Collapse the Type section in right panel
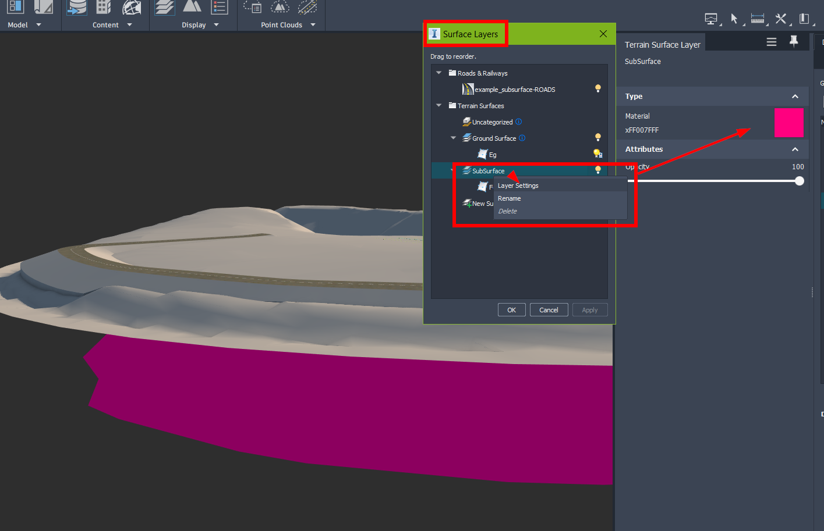The width and height of the screenshot is (824, 531). point(795,96)
